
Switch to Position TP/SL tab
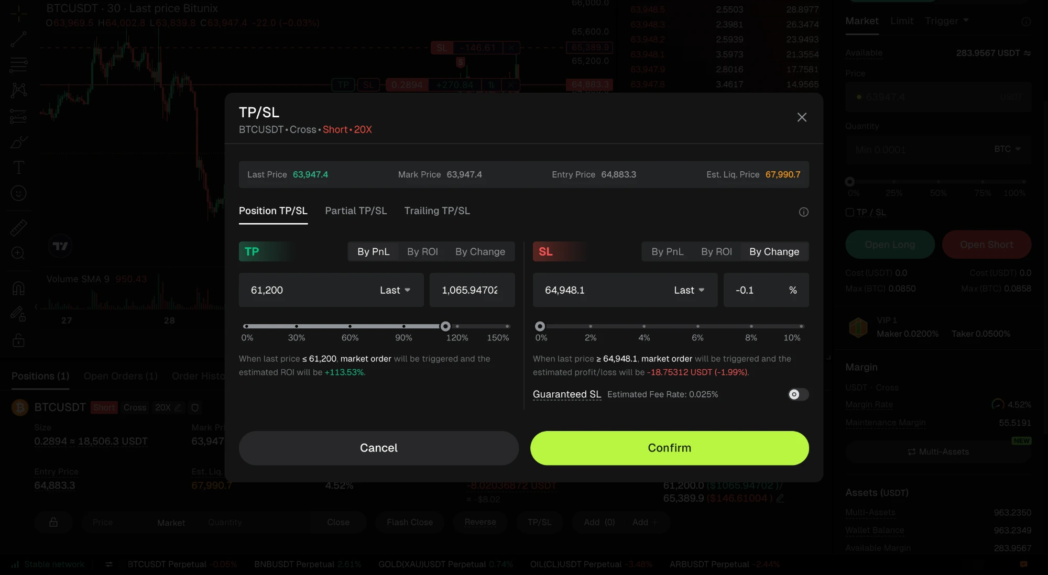click(x=273, y=211)
